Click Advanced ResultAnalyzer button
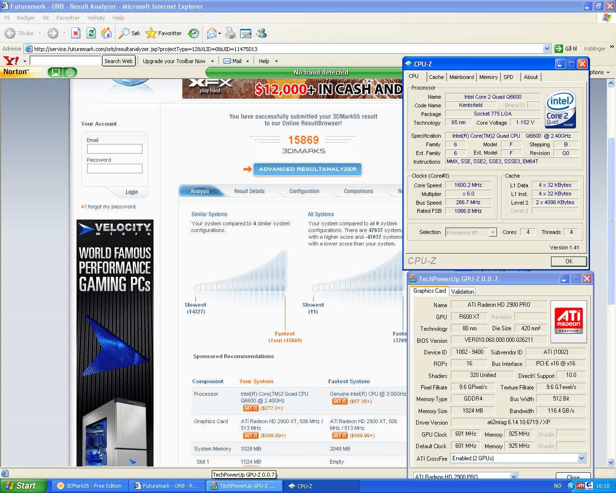This screenshot has height=493, width=616. (x=308, y=169)
